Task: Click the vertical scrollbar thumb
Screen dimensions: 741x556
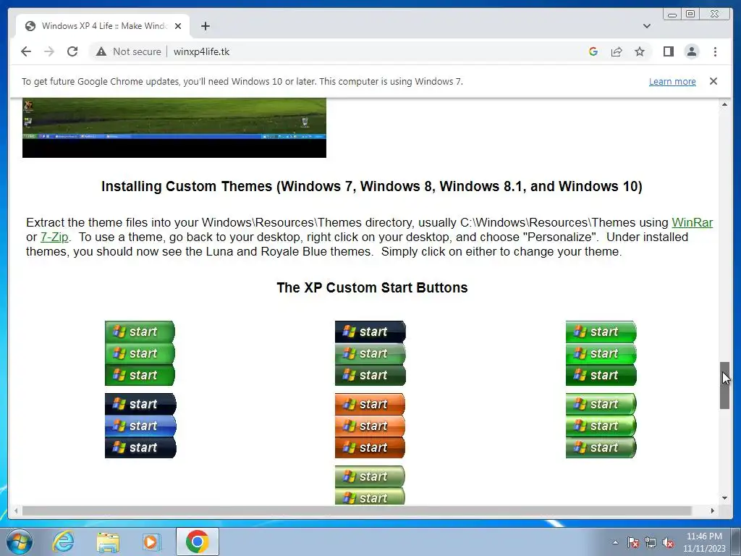Action: (724, 385)
